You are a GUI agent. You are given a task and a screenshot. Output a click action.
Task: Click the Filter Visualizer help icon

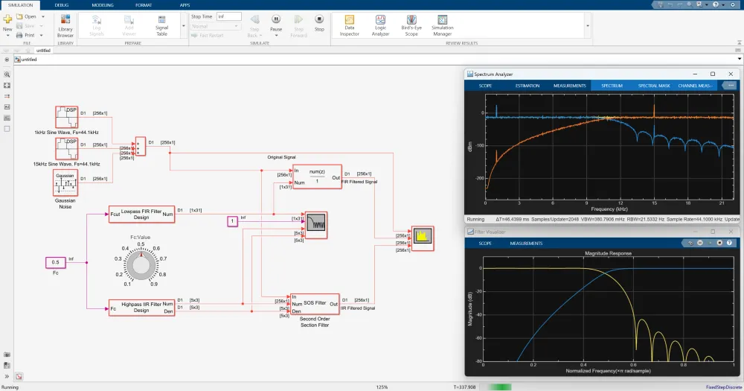tap(729, 243)
